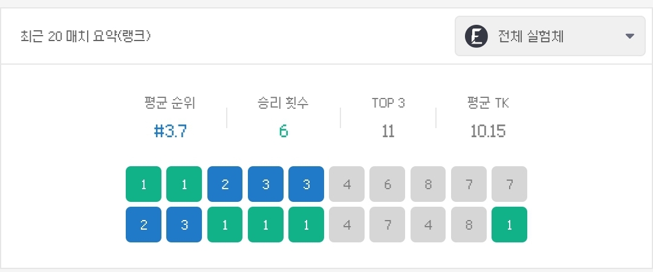
Task: Open the last green rank 1 tile in bottom row
Action: pos(509,224)
